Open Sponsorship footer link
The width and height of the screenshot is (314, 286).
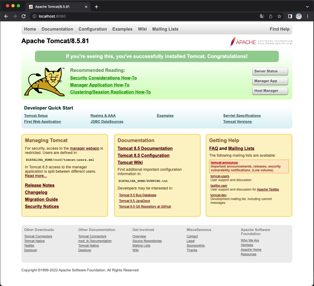click(x=196, y=246)
